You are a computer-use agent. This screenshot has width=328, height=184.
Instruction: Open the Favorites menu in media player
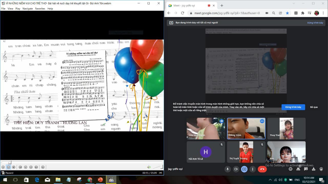pos(40,8)
